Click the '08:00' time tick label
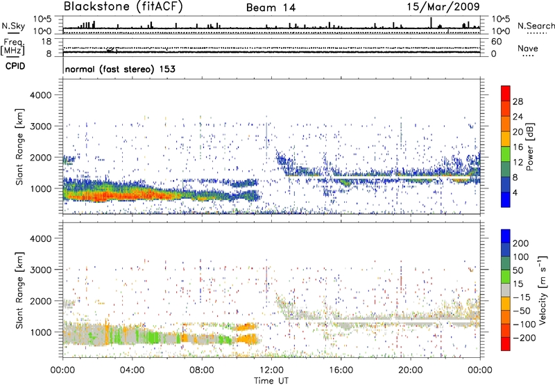The image size is (555, 385). [x=202, y=370]
